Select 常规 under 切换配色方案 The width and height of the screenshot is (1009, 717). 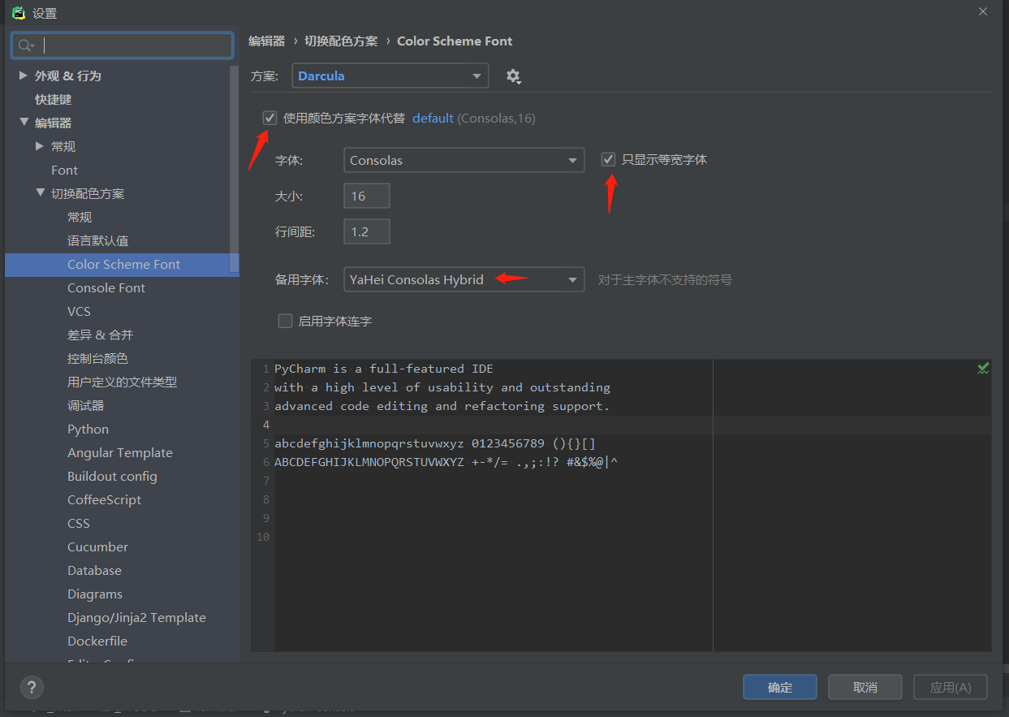(80, 217)
